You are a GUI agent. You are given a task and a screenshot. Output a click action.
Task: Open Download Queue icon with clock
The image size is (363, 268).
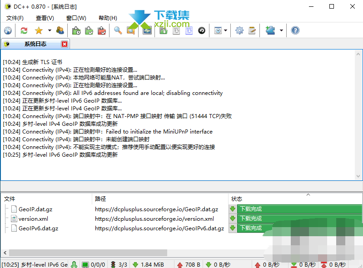[x=76, y=30]
